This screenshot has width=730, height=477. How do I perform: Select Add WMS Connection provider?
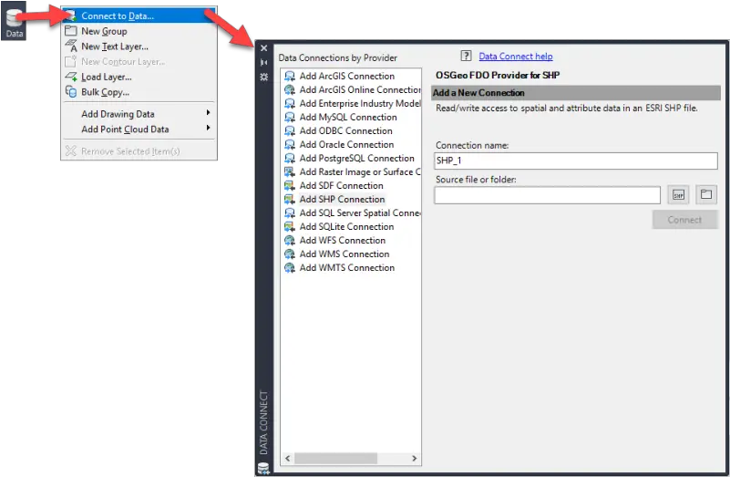344,254
